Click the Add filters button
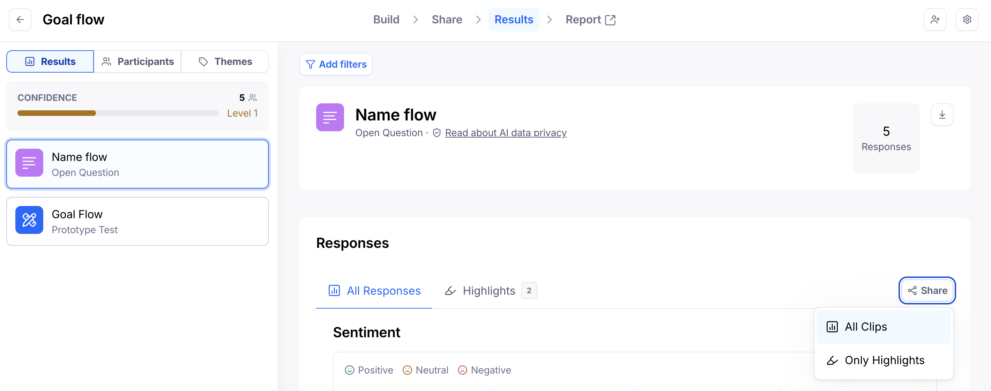This screenshot has width=991, height=391. pyautogui.click(x=336, y=64)
